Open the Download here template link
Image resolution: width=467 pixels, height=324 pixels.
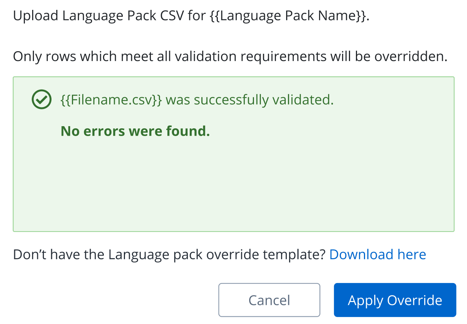click(377, 255)
